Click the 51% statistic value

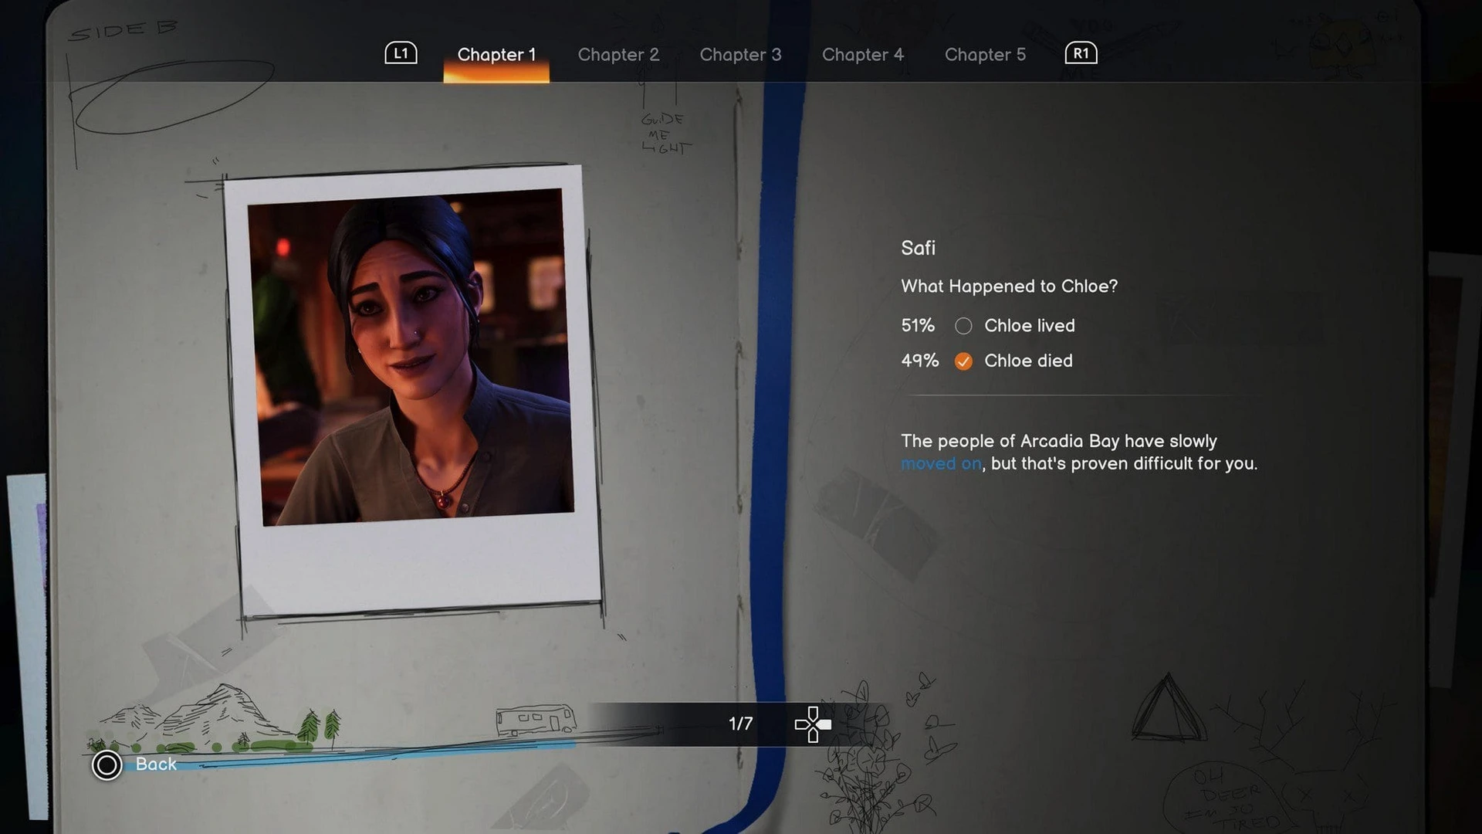tap(918, 326)
